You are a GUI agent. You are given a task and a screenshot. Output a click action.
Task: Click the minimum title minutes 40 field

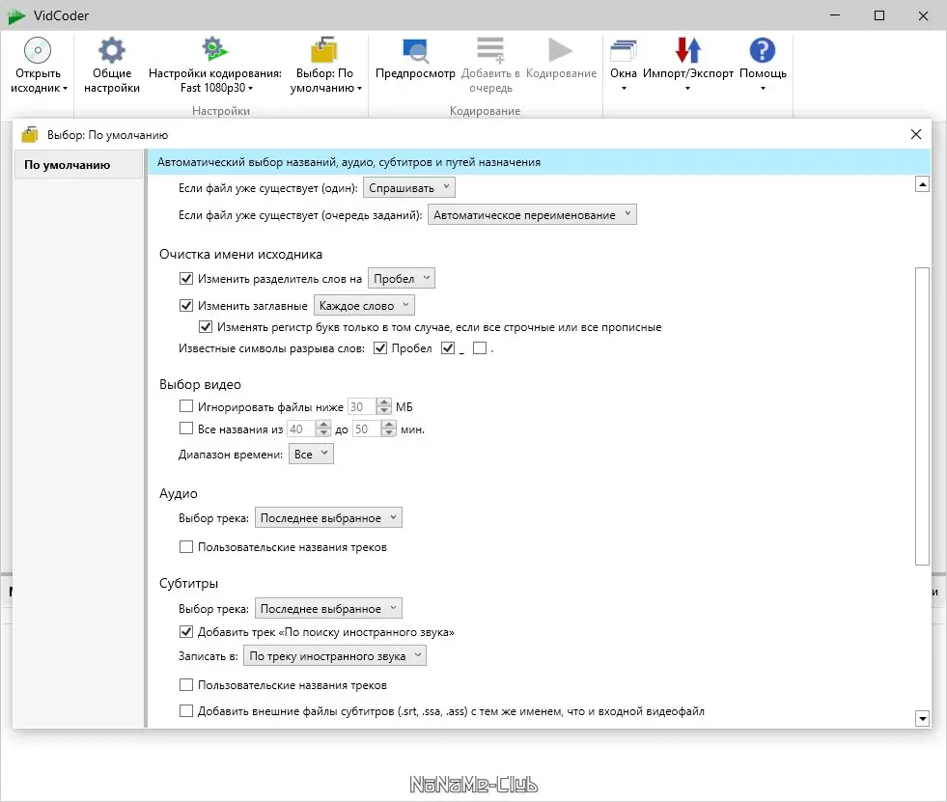pyautogui.click(x=301, y=429)
